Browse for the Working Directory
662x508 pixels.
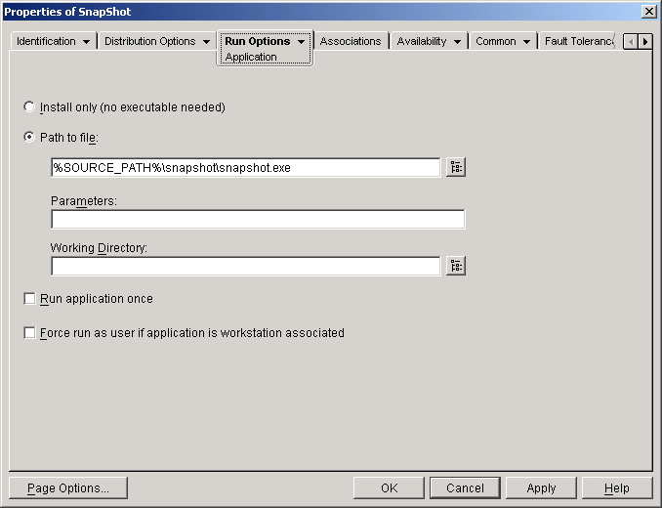455,266
